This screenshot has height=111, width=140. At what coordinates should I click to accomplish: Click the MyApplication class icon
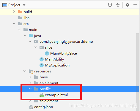pos(42,65)
